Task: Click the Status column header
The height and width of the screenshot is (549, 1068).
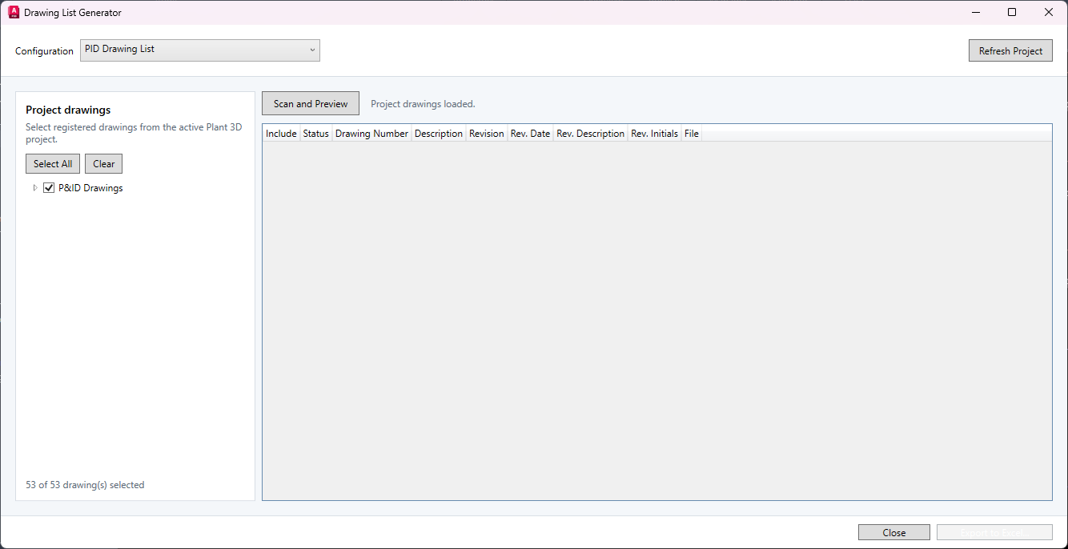Action: click(315, 134)
